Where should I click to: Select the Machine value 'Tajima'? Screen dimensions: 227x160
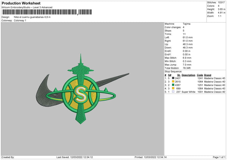187,24
